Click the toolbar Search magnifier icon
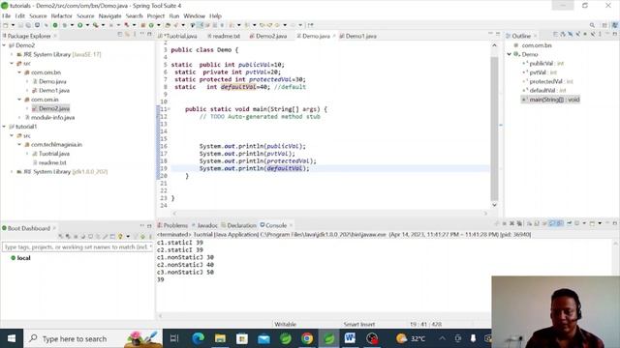 [x=592, y=25]
